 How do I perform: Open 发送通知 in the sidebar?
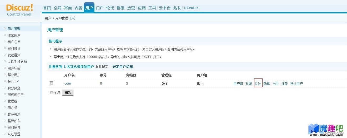(x=14, y=55)
